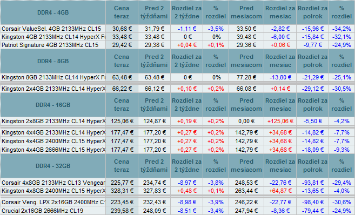Click Kingston 4x4GB 2666MHz CL15 HyperX name
This screenshot has height=215, width=355.
coord(53,150)
